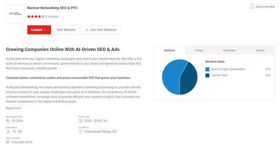Click the 42% percentage value
280x149 pixels.
coord(268,75)
